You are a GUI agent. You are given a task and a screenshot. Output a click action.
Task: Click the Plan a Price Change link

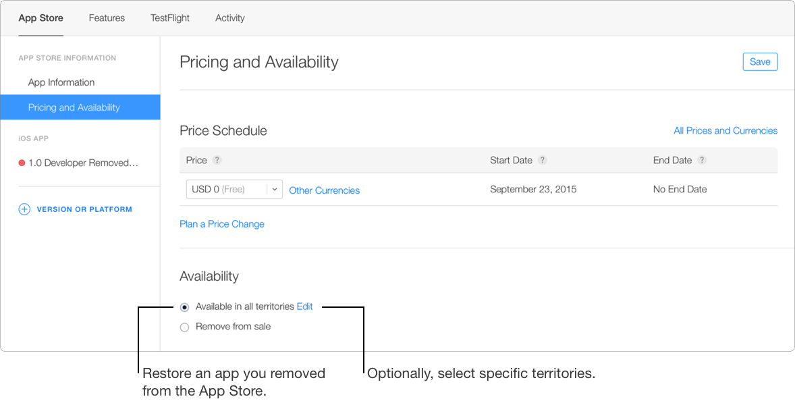point(222,224)
